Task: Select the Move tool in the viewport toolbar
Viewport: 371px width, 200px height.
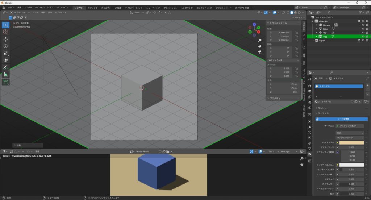Action: tap(6, 39)
